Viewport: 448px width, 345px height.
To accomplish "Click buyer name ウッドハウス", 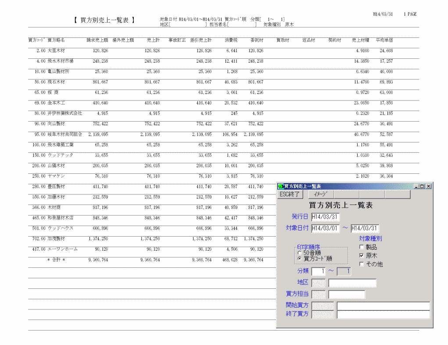I will [x=61, y=228].
